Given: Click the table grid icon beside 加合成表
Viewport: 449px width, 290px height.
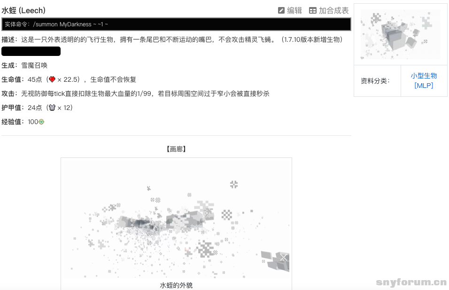Looking at the screenshot, I should (x=313, y=10).
